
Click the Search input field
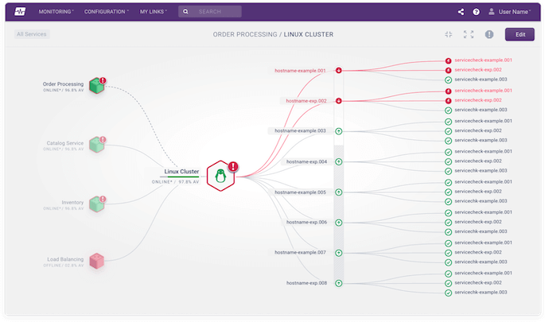[216, 12]
